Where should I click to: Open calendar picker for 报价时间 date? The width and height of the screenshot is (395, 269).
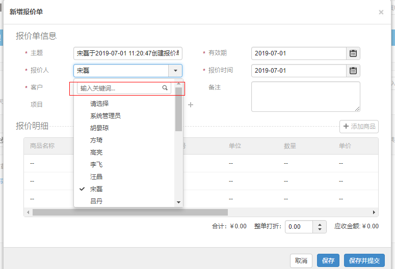click(x=353, y=71)
